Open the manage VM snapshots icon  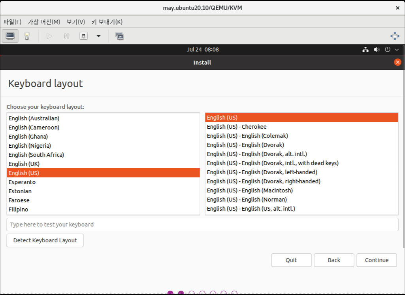pos(120,36)
